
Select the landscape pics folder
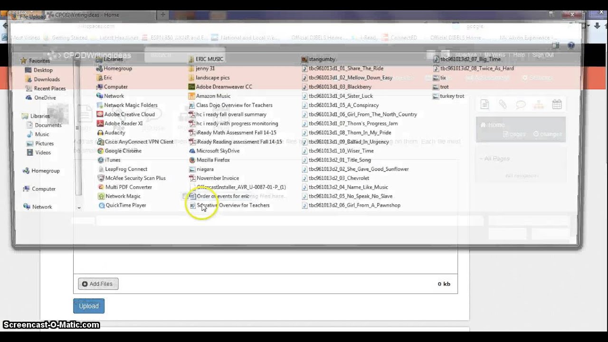click(209, 77)
